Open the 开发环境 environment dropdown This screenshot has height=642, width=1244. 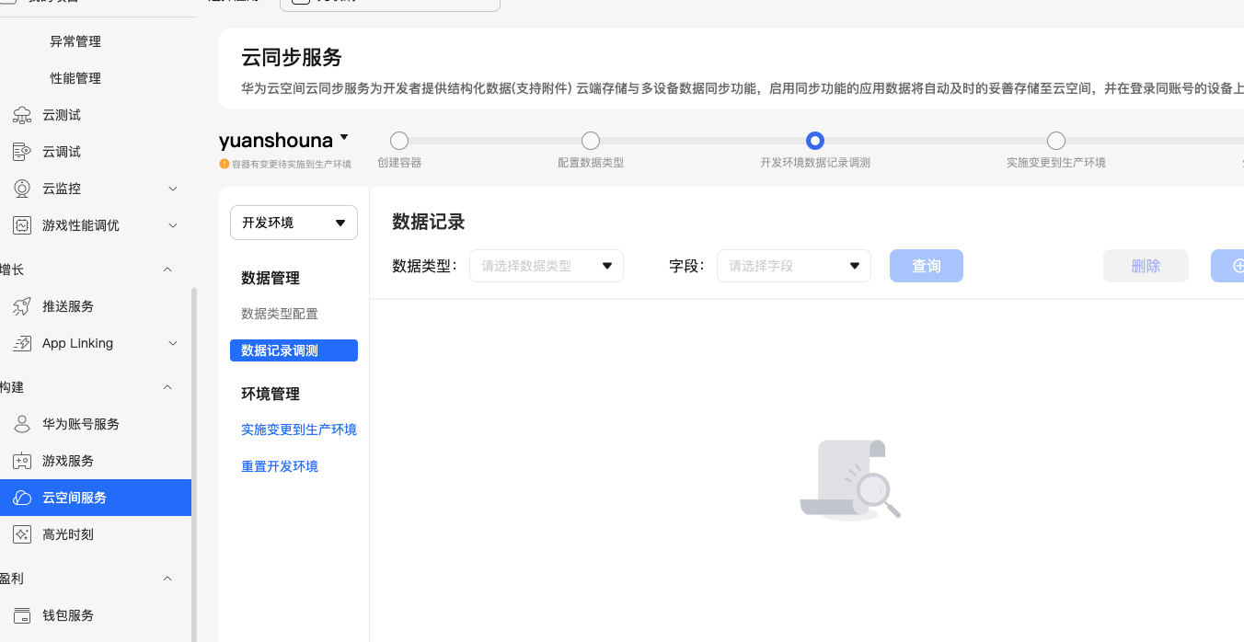[x=294, y=223]
